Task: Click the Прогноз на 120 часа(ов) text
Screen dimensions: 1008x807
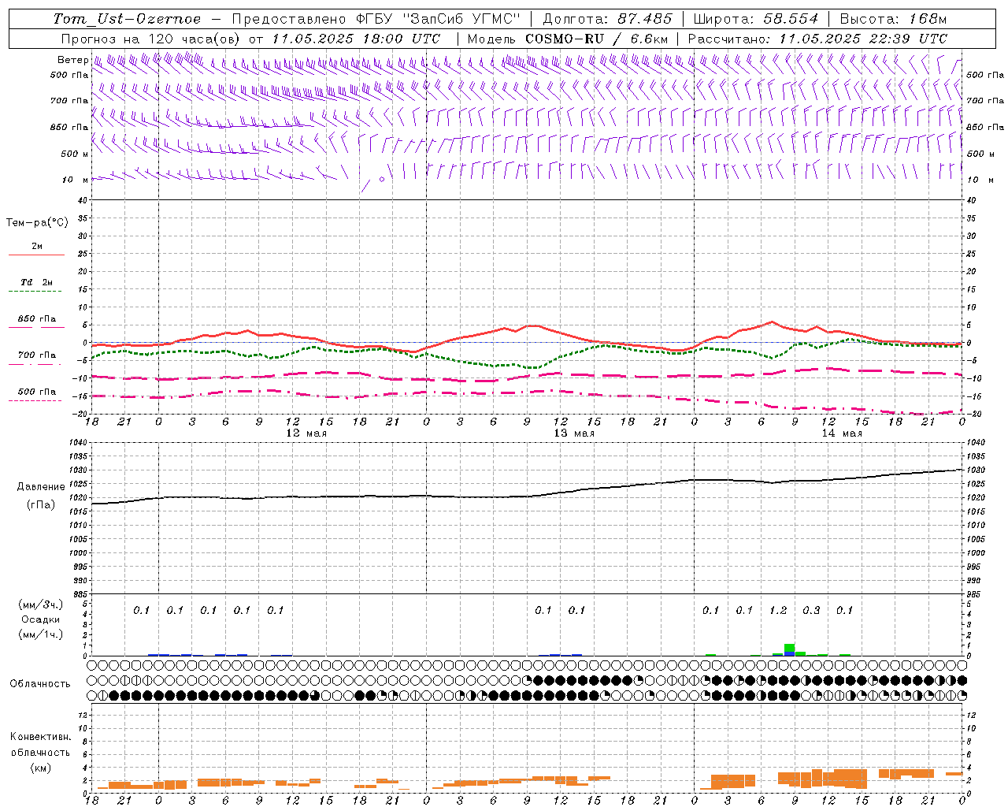Action: click(x=151, y=39)
